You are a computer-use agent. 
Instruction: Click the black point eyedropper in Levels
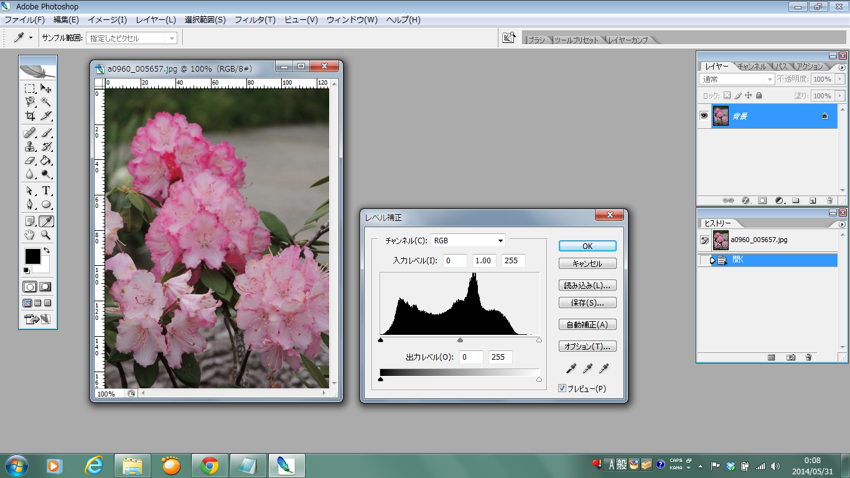tap(571, 369)
